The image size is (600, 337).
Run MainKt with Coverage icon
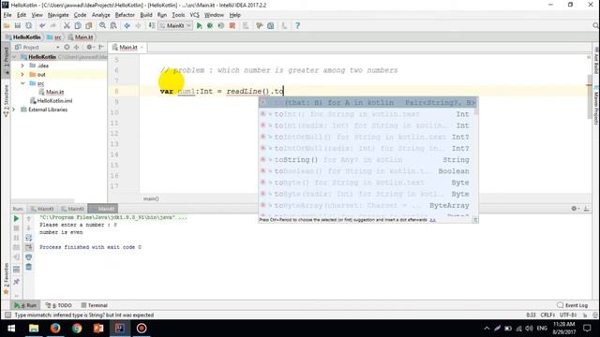tap(221, 25)
